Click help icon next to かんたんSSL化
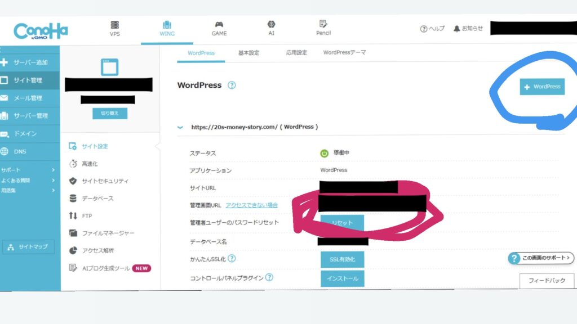The height and width of the screenshot is (324, 577). click(x=232, y=259)
